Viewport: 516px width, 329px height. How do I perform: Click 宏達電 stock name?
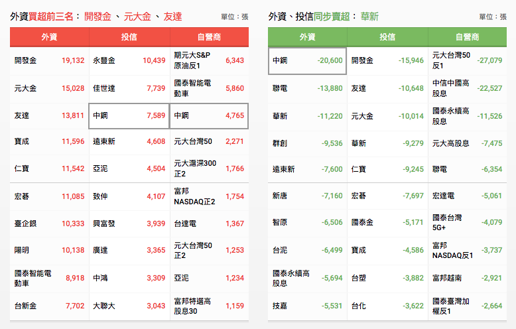[443, 196]
